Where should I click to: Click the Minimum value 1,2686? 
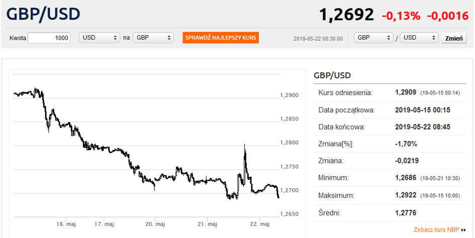pos(406,177)
